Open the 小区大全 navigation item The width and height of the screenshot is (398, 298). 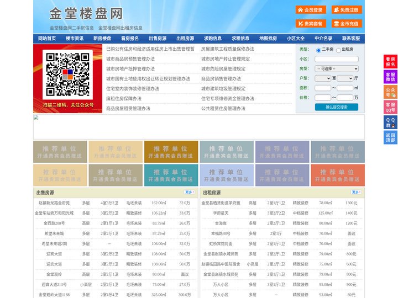(296, 39)
